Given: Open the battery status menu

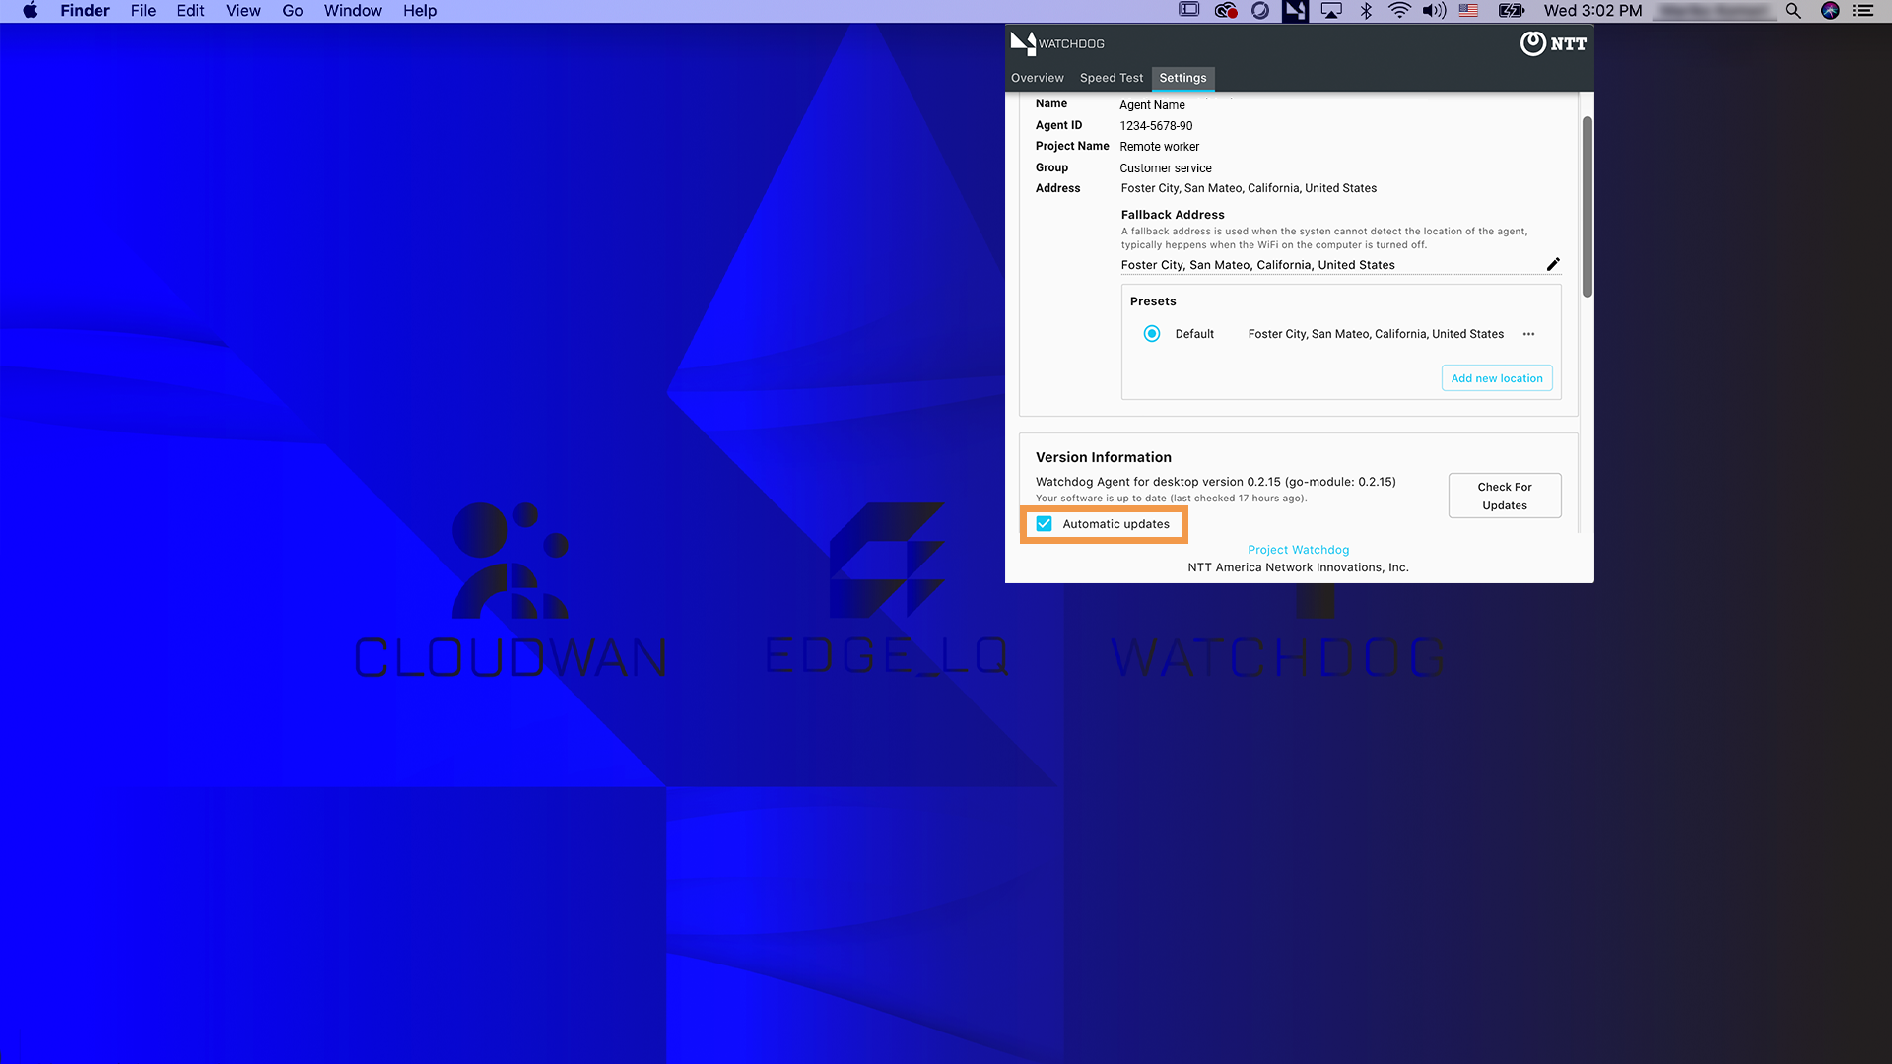Looking at the screenshot, I should (1511, 11).
